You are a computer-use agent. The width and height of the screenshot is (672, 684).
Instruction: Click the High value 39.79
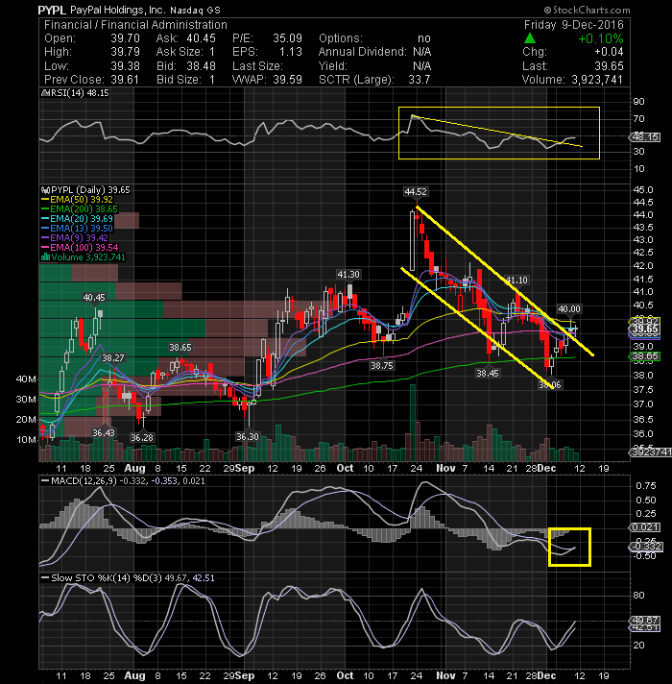coord(125,52)
